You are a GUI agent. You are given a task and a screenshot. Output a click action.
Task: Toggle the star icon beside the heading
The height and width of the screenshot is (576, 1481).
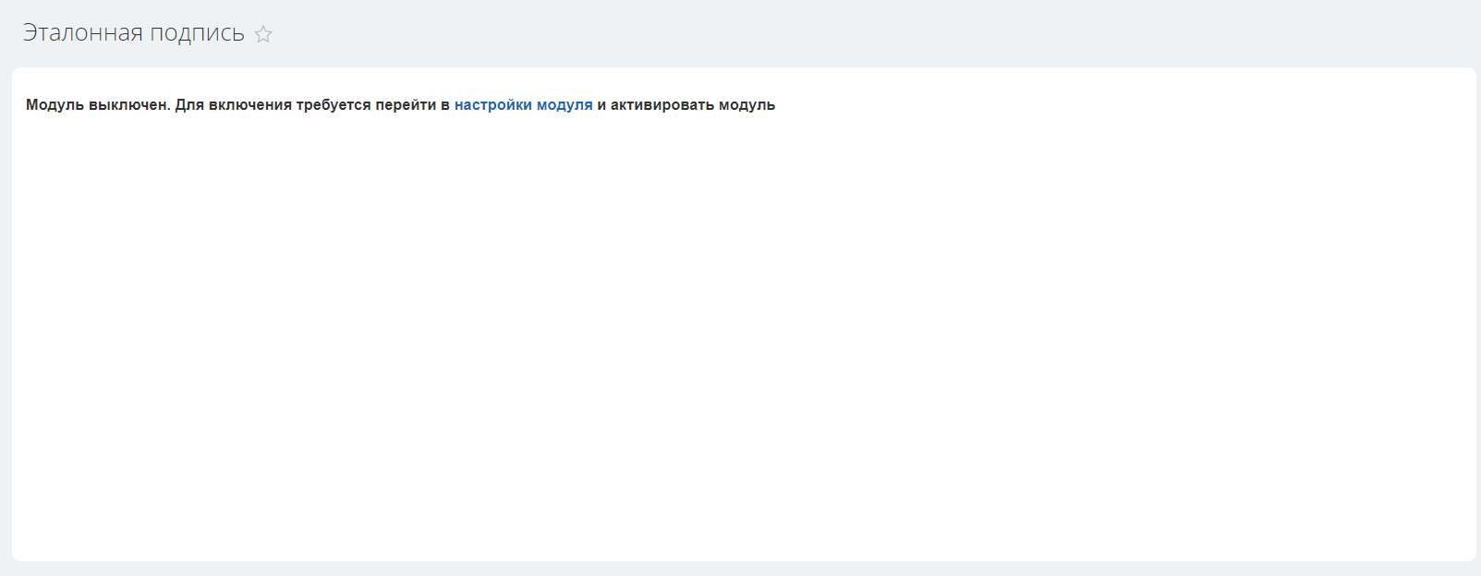tap(263, 34)
